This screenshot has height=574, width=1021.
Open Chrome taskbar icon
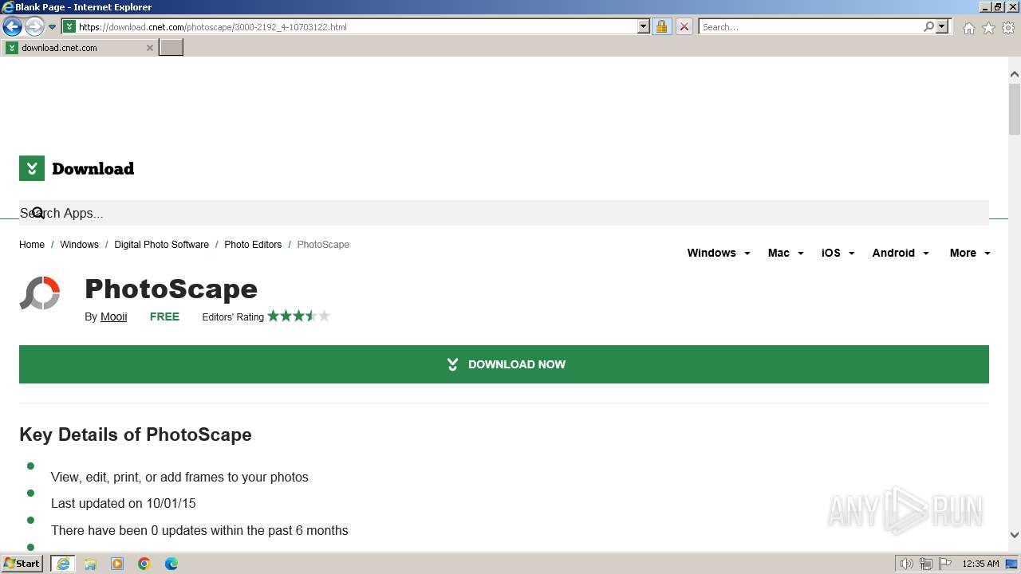click(x=144, y=564)
